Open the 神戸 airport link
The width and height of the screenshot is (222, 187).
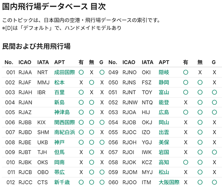59,142
